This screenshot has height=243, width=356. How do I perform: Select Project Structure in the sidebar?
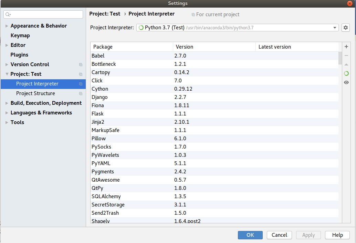point(35,93)
